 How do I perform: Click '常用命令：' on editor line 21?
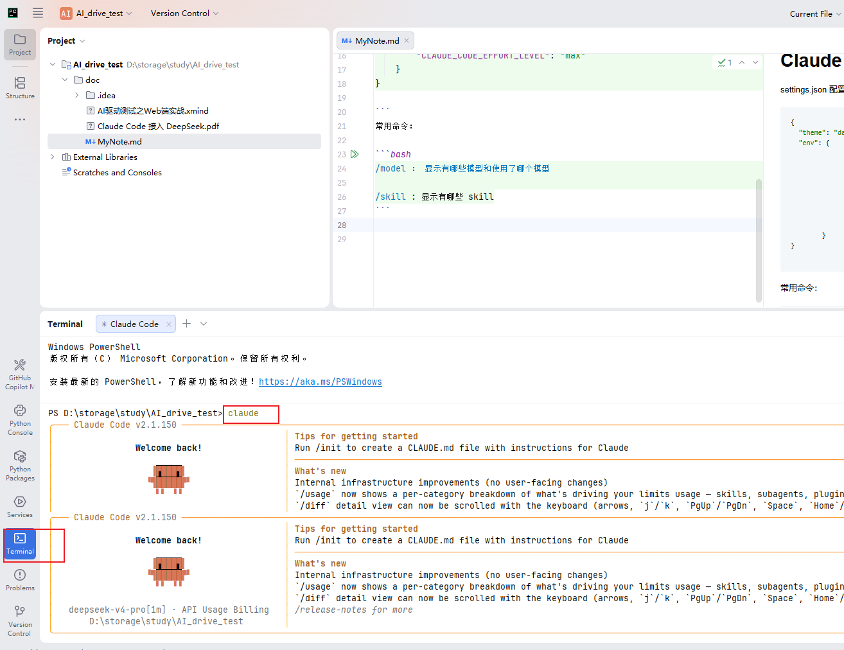coord(394,126)
